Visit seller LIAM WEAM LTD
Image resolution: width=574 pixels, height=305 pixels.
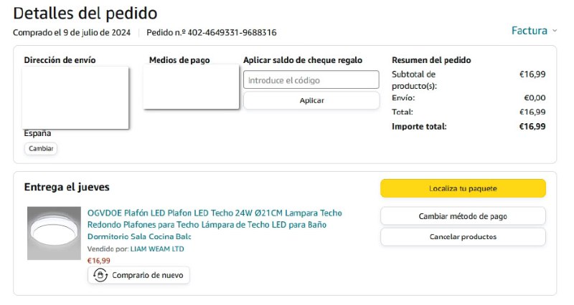pyautogui.click(x=157, y=248)
